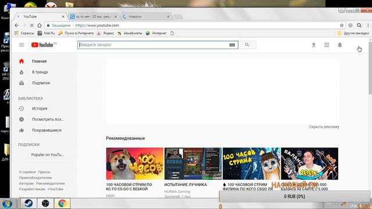Click Скрыть рекламу link
The height and width of the screenshot is (209, 372).
[324, 127]
